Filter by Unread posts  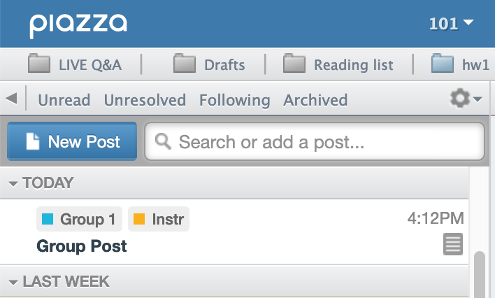coord(64,100)
